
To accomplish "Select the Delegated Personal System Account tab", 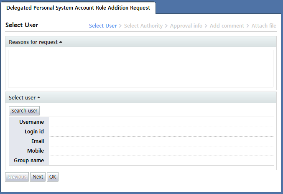I will pos(78,8).
